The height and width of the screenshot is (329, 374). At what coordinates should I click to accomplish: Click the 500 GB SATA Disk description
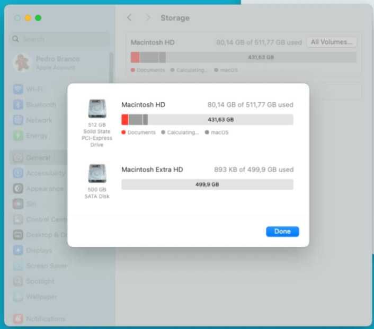point(97,193)
